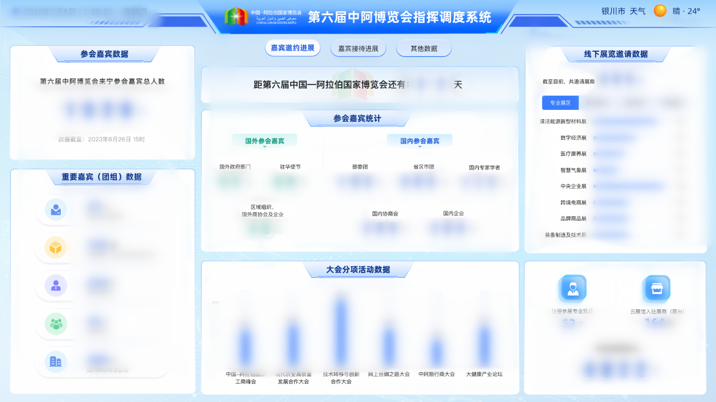Viewport: 716px width, 402px height.
Task: Click the China-Arab States Expo logo
Action: [x=237, y=17]
